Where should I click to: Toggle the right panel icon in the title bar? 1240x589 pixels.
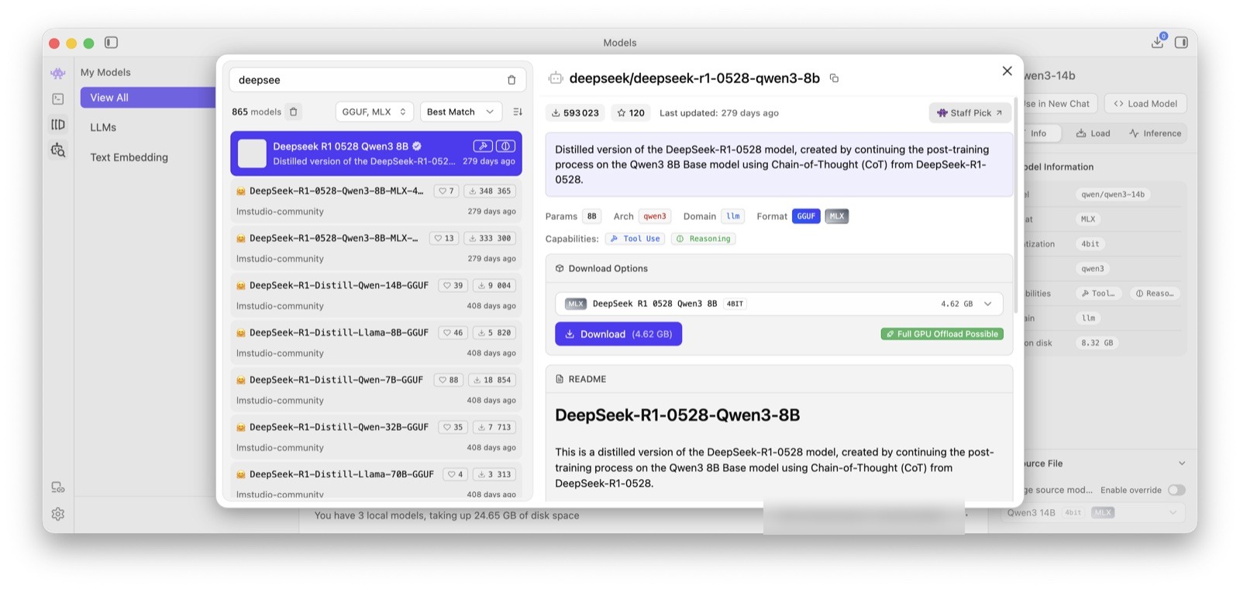pos(1181,43)
